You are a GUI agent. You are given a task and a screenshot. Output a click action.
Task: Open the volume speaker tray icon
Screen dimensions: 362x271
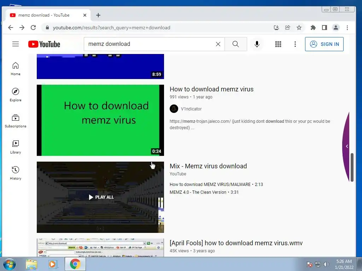coord(326,264)
